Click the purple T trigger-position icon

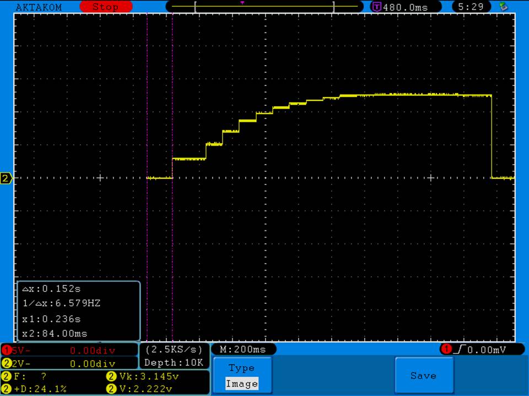tap(377, 7)
